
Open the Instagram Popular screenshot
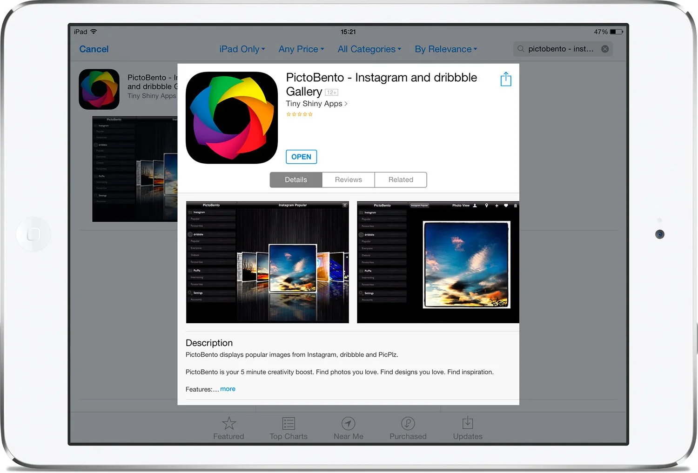267,262
